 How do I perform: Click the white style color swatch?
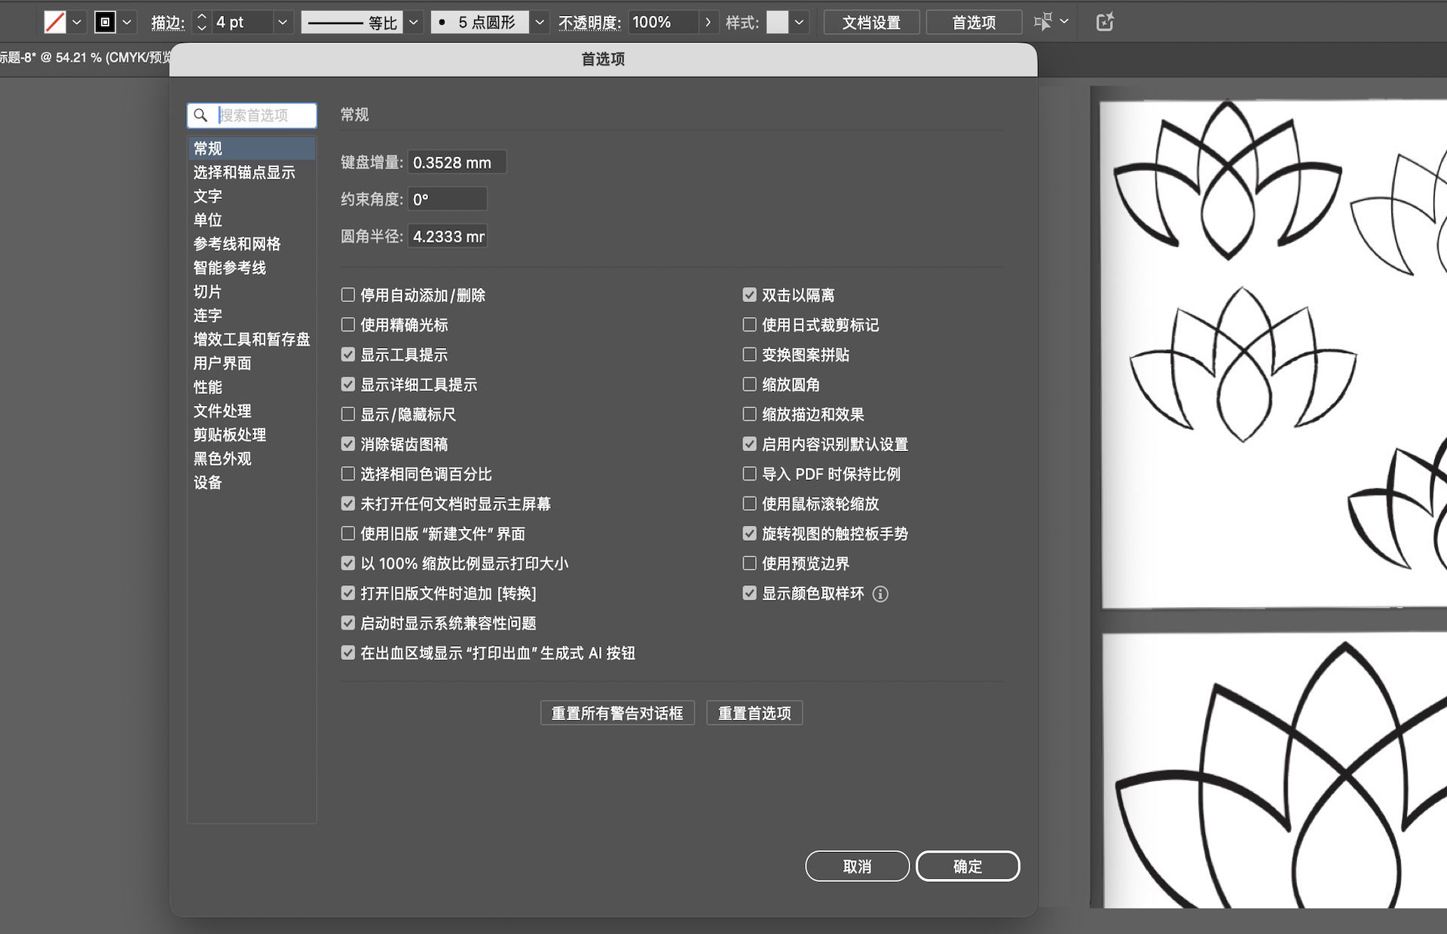(x=777, y=22)
